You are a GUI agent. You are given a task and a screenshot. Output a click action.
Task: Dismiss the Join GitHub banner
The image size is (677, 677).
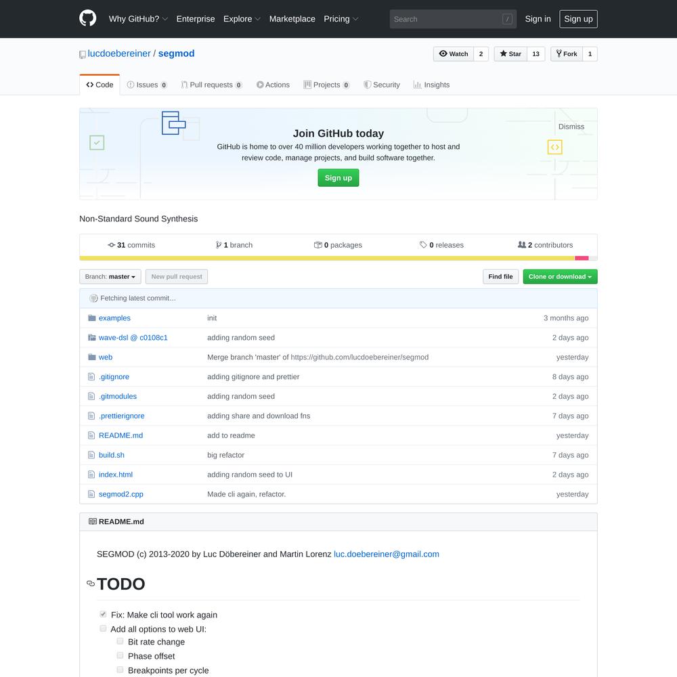(571, 127)
